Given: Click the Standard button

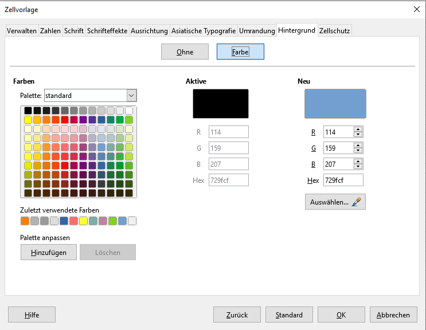Looking at the screenshot, I should tap(289, 315).
